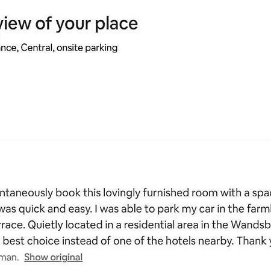Select the "view of your place" heading
This screenshot has height=271, width=271.
69,24
